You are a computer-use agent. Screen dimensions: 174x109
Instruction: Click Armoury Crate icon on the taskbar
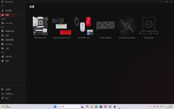[x=115, y=107]
